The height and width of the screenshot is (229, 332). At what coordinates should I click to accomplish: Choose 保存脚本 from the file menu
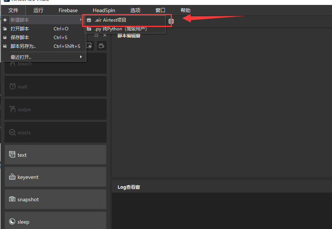point(43,38)
